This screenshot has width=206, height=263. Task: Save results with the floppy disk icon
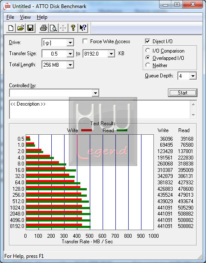pos(30,28)
